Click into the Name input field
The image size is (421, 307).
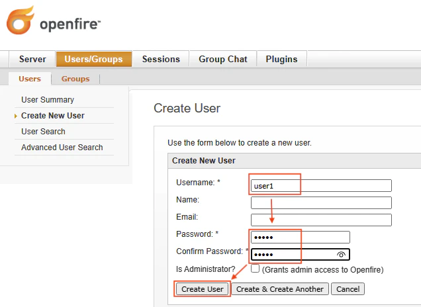[x=321, y=203]
